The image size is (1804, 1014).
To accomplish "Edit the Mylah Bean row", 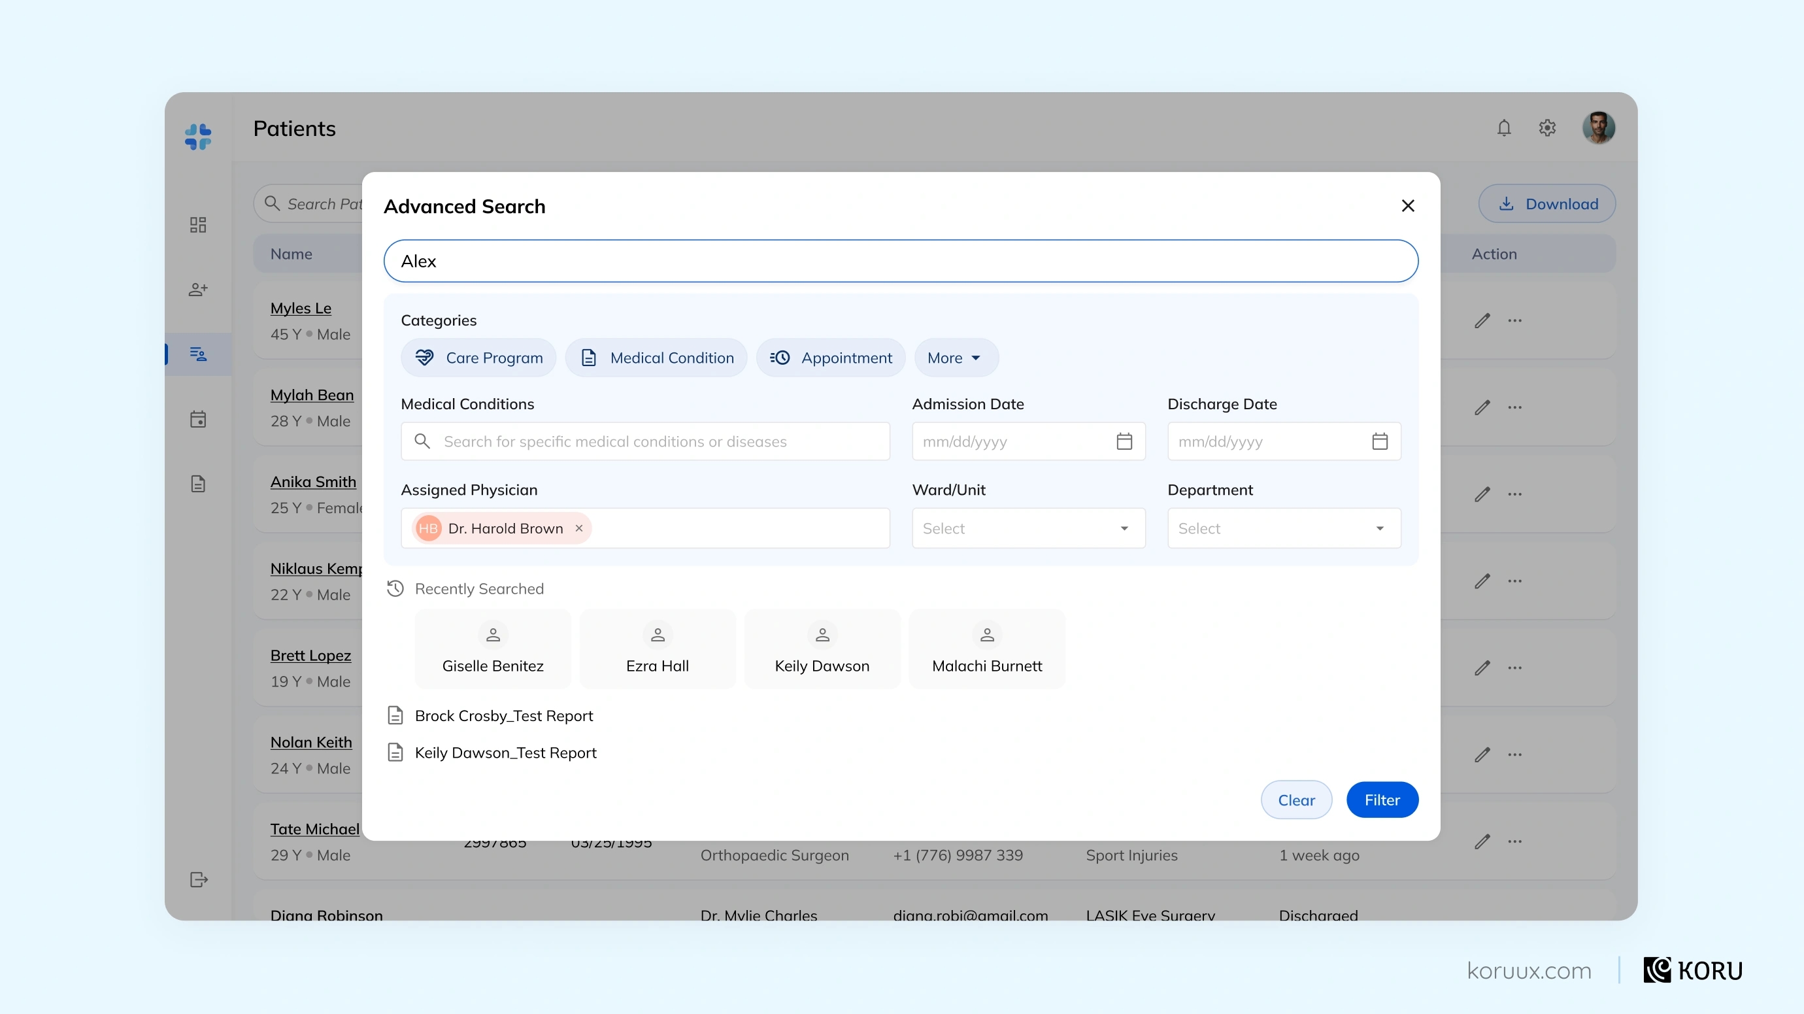I will 1482,407.
